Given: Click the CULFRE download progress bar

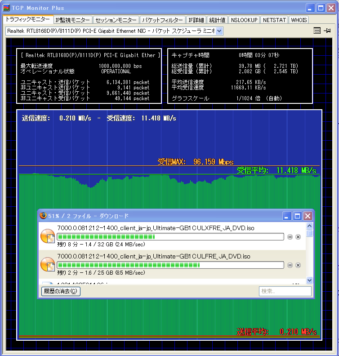Looking at the screenshot, I should coord(170,265).
